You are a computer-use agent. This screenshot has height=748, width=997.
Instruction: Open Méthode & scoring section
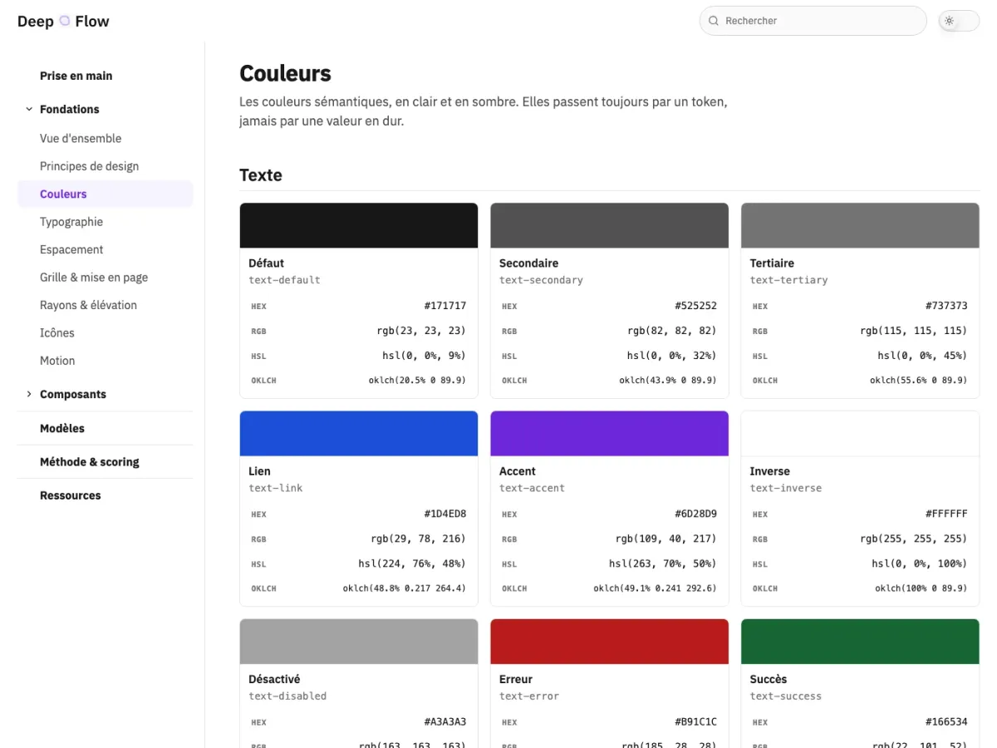[90, 462]
